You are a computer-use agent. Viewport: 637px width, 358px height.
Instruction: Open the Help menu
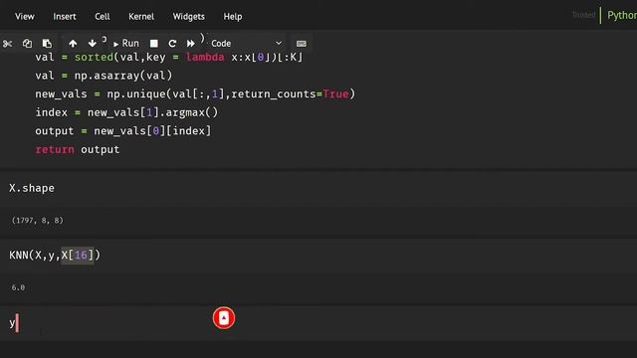point(232,17)
